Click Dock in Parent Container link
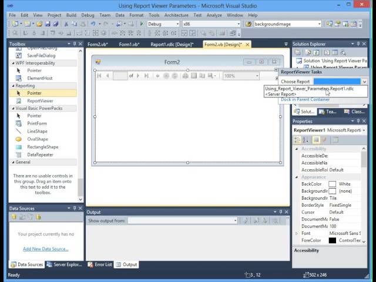This screenshot has width=376, height=282. [x=305, y=99]
